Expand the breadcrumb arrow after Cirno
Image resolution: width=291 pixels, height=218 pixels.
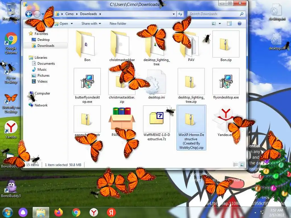click(x=77, y=14)
